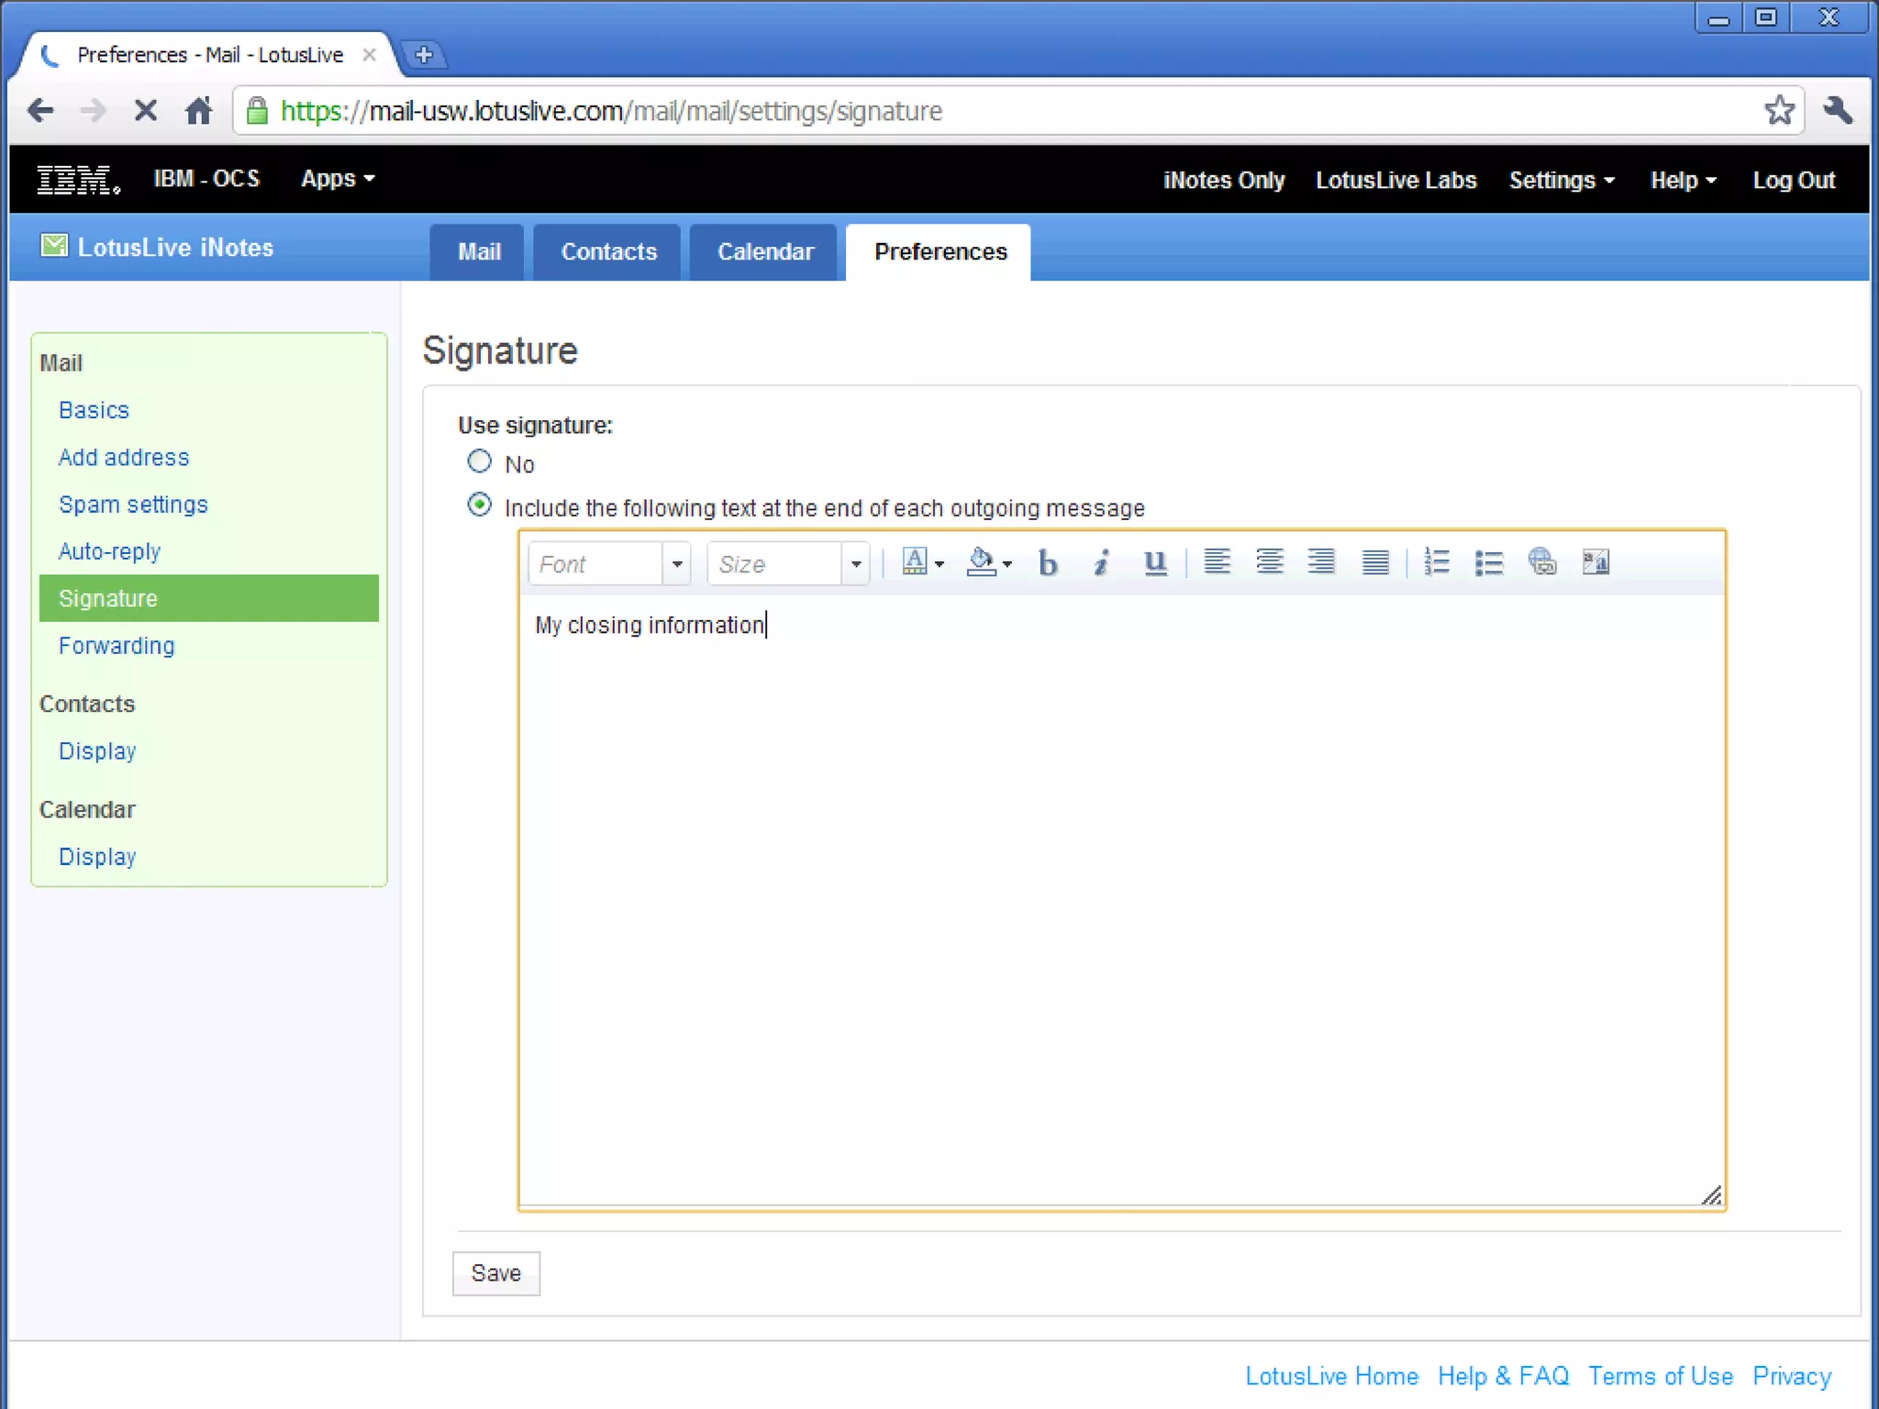Select the include signature text radio option
This screenshot has width=1879, height=1409.
click(x=479, y=505)
